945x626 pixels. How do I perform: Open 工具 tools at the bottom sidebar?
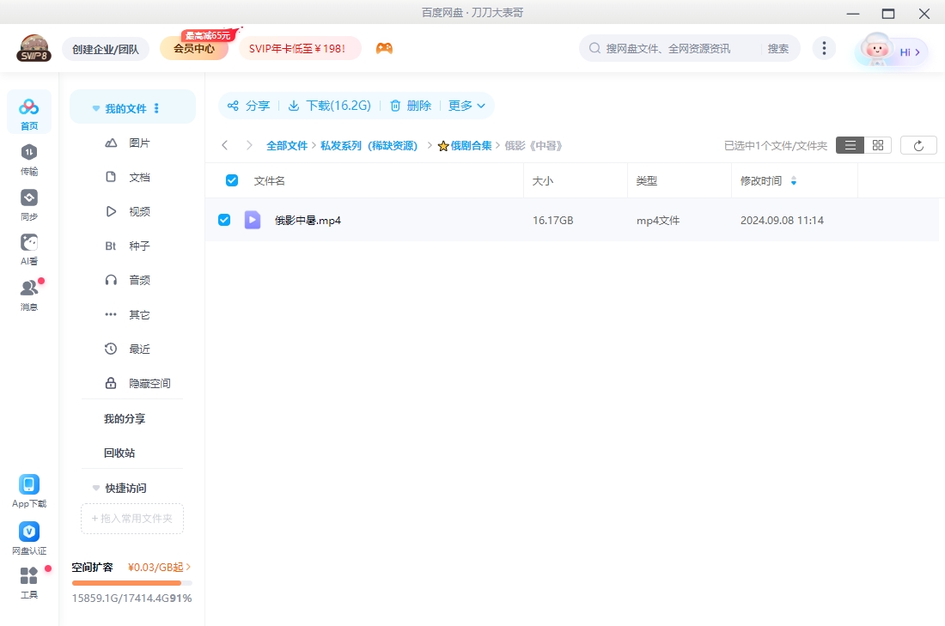click(28, 581)
